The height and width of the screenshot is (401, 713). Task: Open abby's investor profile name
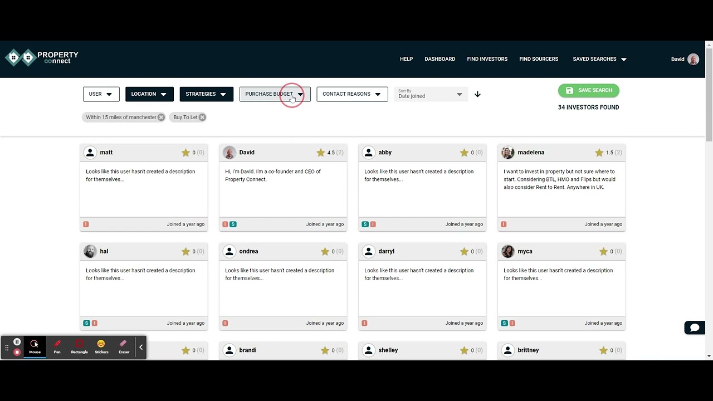click(x=385, y=152)
